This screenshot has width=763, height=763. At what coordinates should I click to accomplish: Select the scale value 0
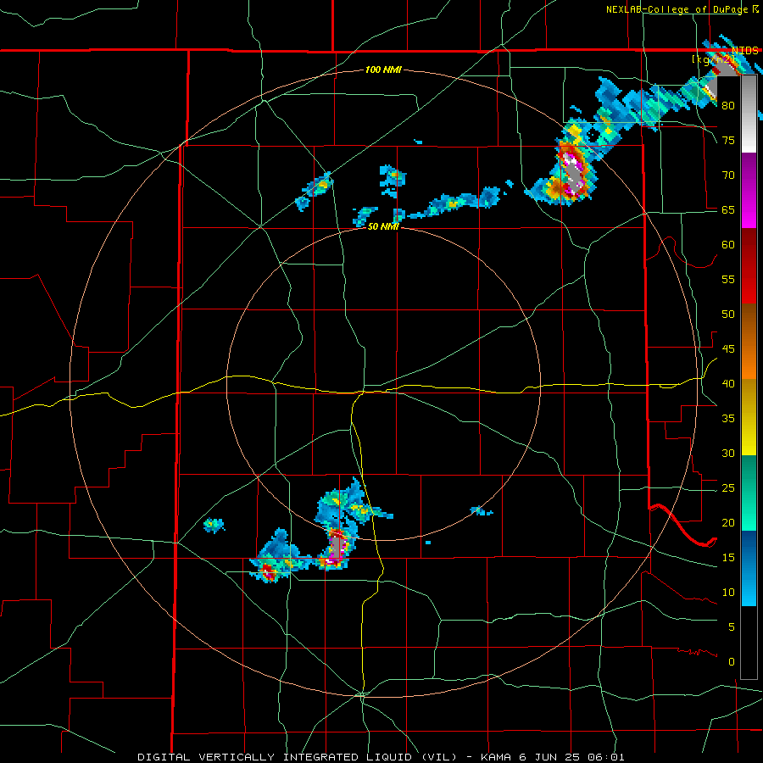click(x=731, y=662)
